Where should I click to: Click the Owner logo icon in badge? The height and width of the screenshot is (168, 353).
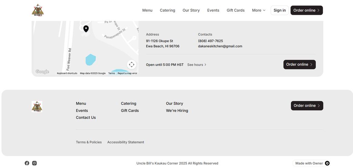(327, 163)
